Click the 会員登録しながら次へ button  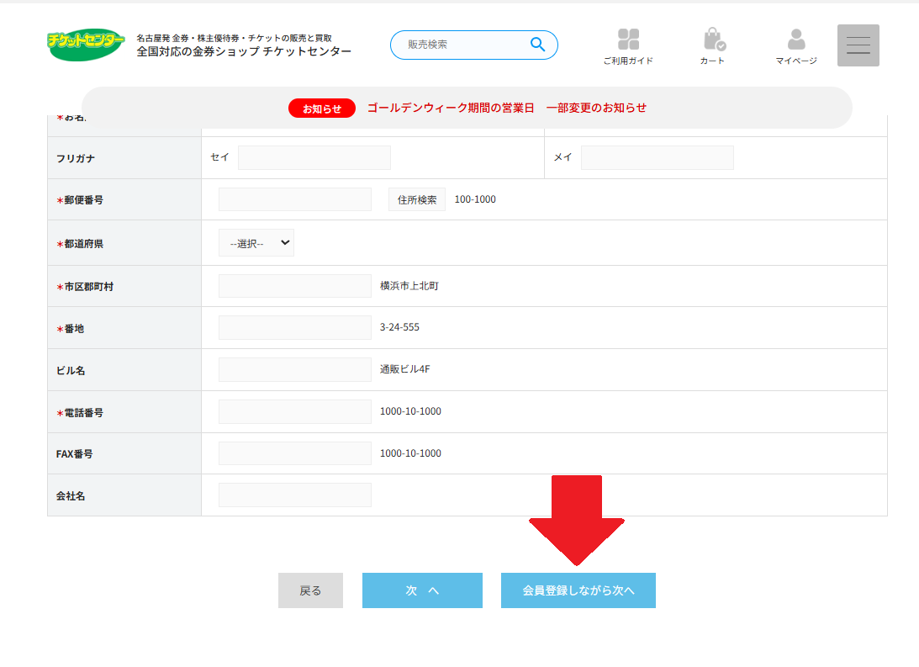click(x=578, y=590)
